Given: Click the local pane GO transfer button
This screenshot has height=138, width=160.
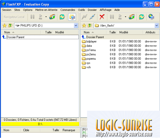Looking at the screenshot, I should coord(41,17).
